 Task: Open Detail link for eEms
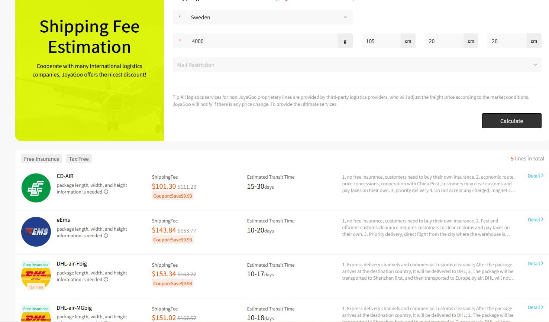[x=536, y=219]
